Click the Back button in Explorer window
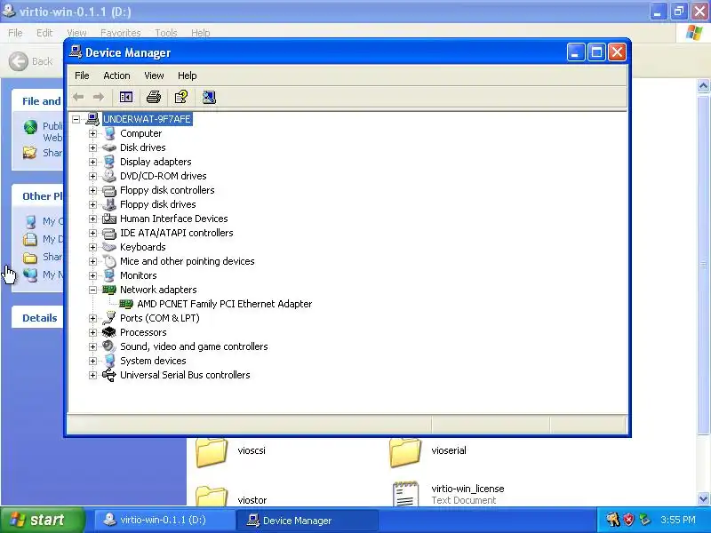The width and height of the screenshot is (711, 533). [31, 61]
